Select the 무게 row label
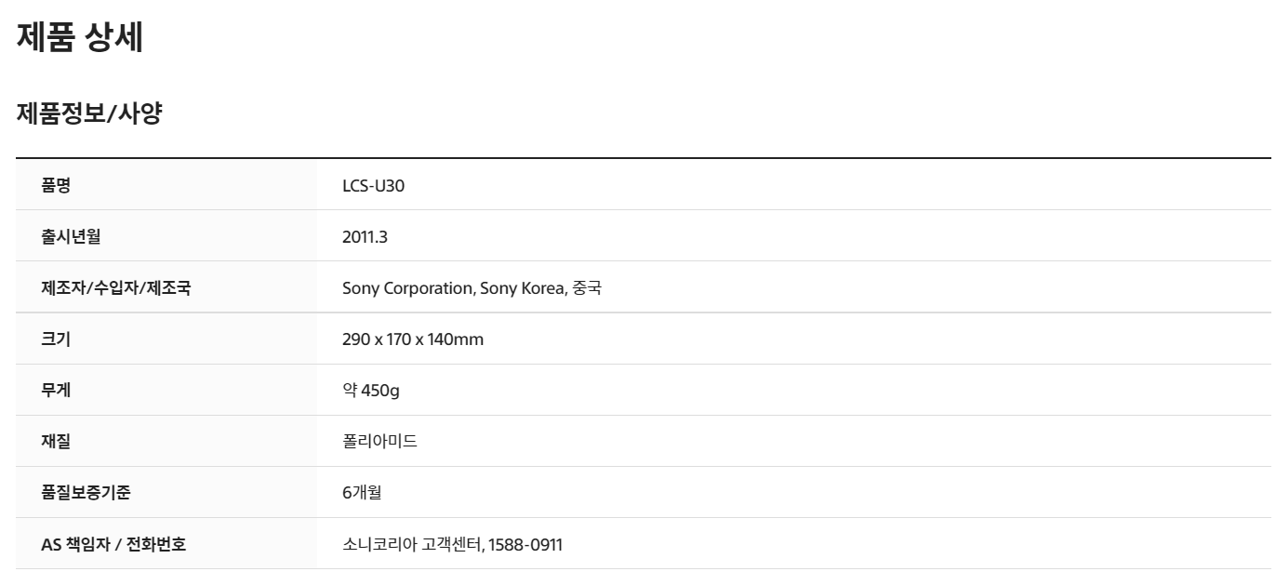 [56, 390]
